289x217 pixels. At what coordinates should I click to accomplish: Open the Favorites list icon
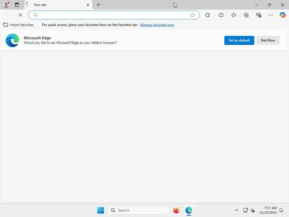tap(233, 15)
